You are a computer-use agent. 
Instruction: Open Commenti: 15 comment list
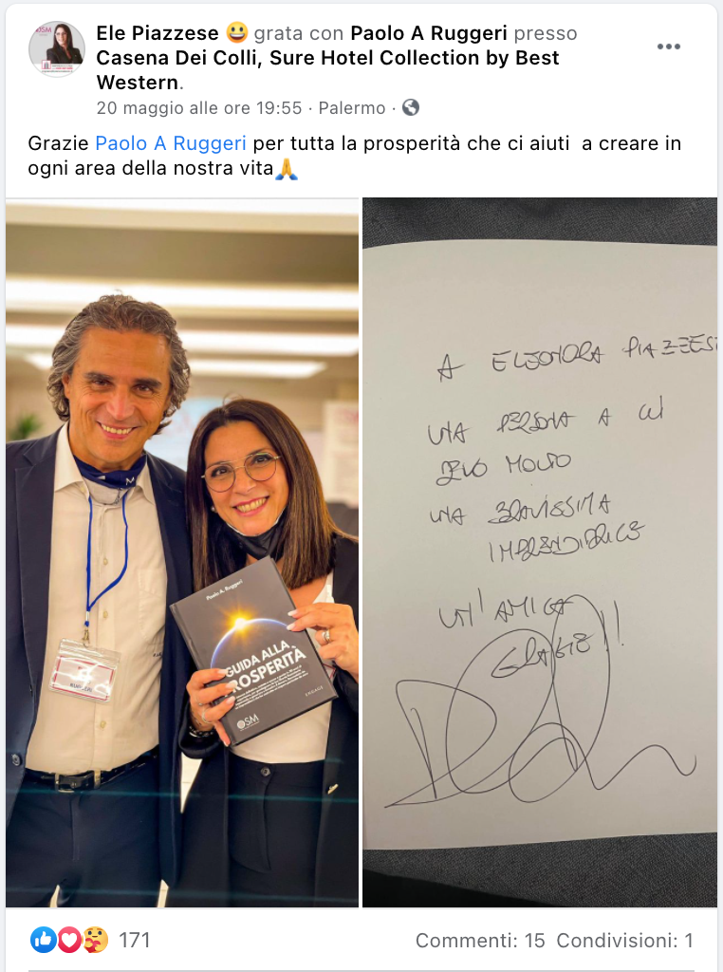(x=480, y=941)
